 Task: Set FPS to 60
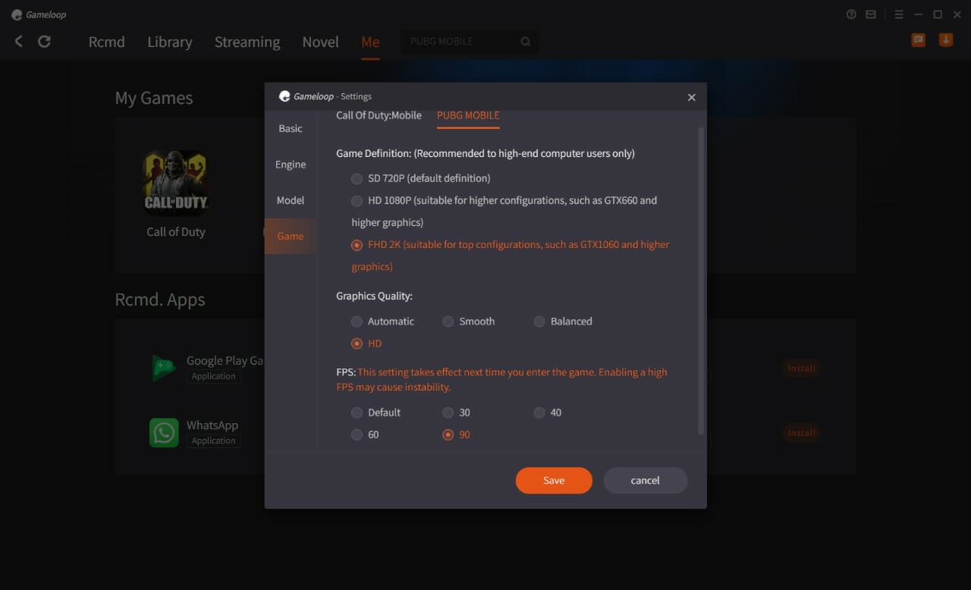pyautogui.click(x=357, y=435)
